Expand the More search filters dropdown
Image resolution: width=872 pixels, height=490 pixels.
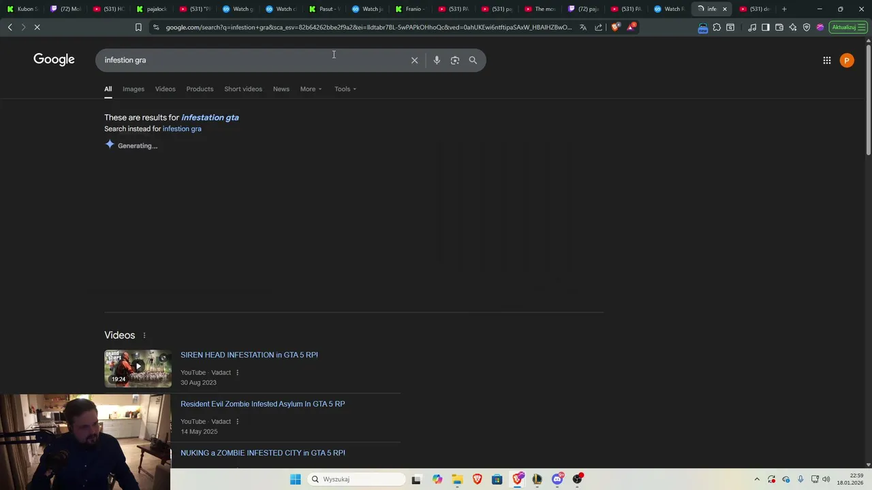click(311, 89)
